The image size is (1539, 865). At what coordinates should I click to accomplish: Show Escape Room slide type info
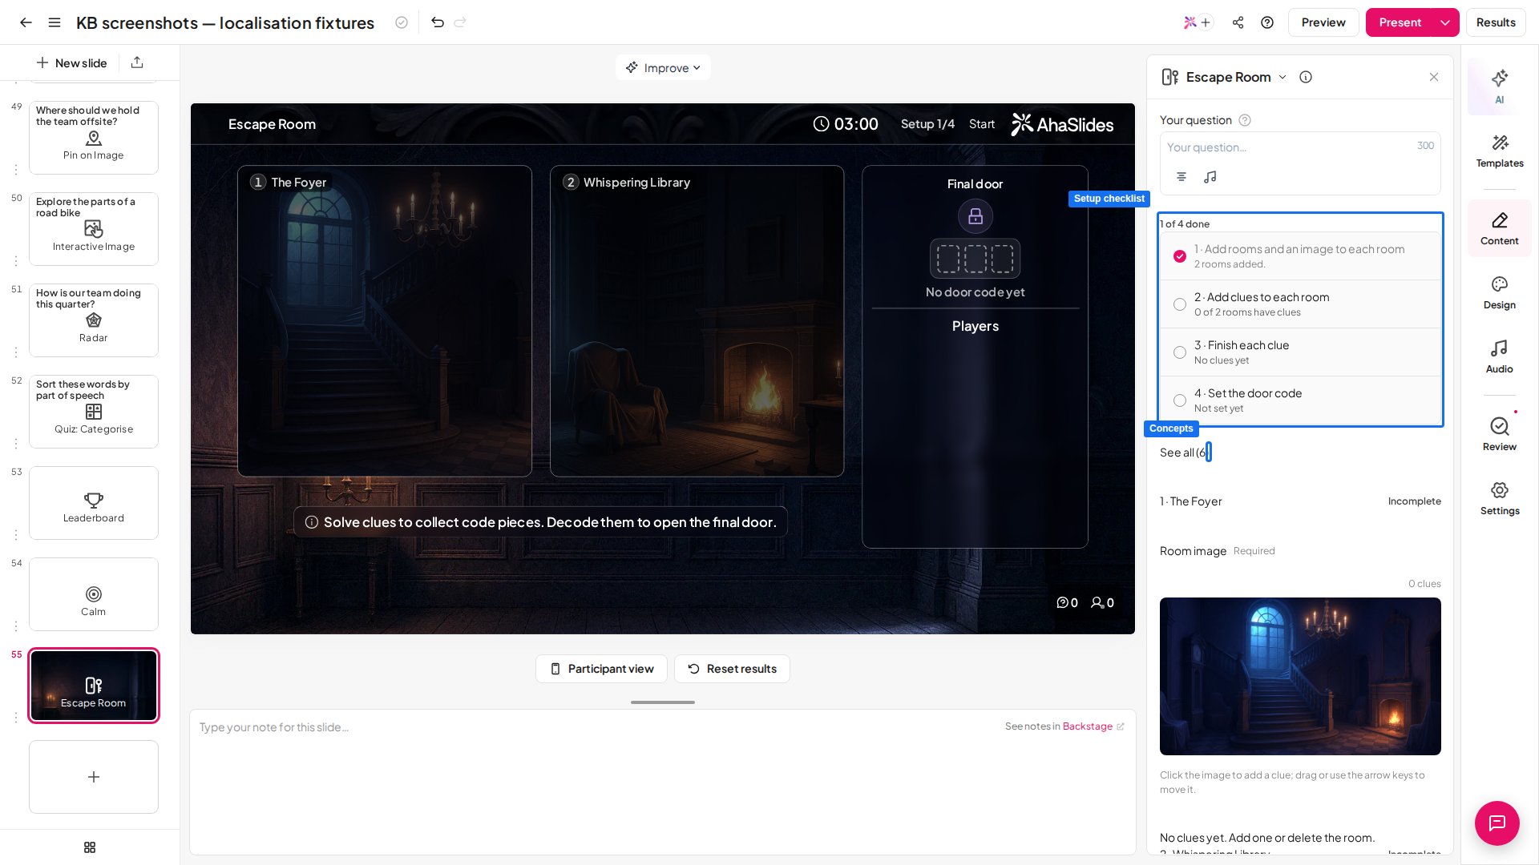coord(1306,77)
